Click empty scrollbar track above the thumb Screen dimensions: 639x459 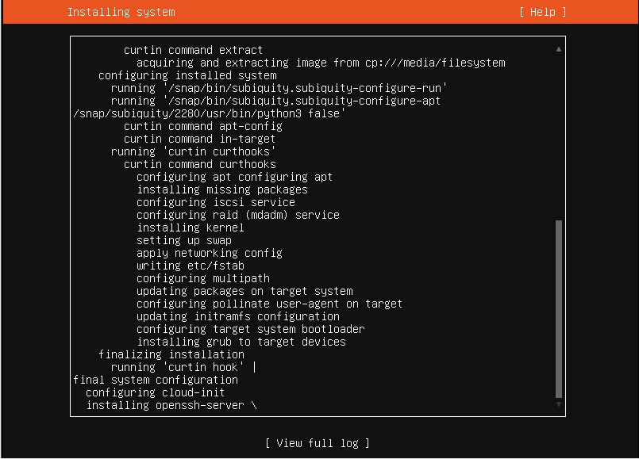click(559, 135)
